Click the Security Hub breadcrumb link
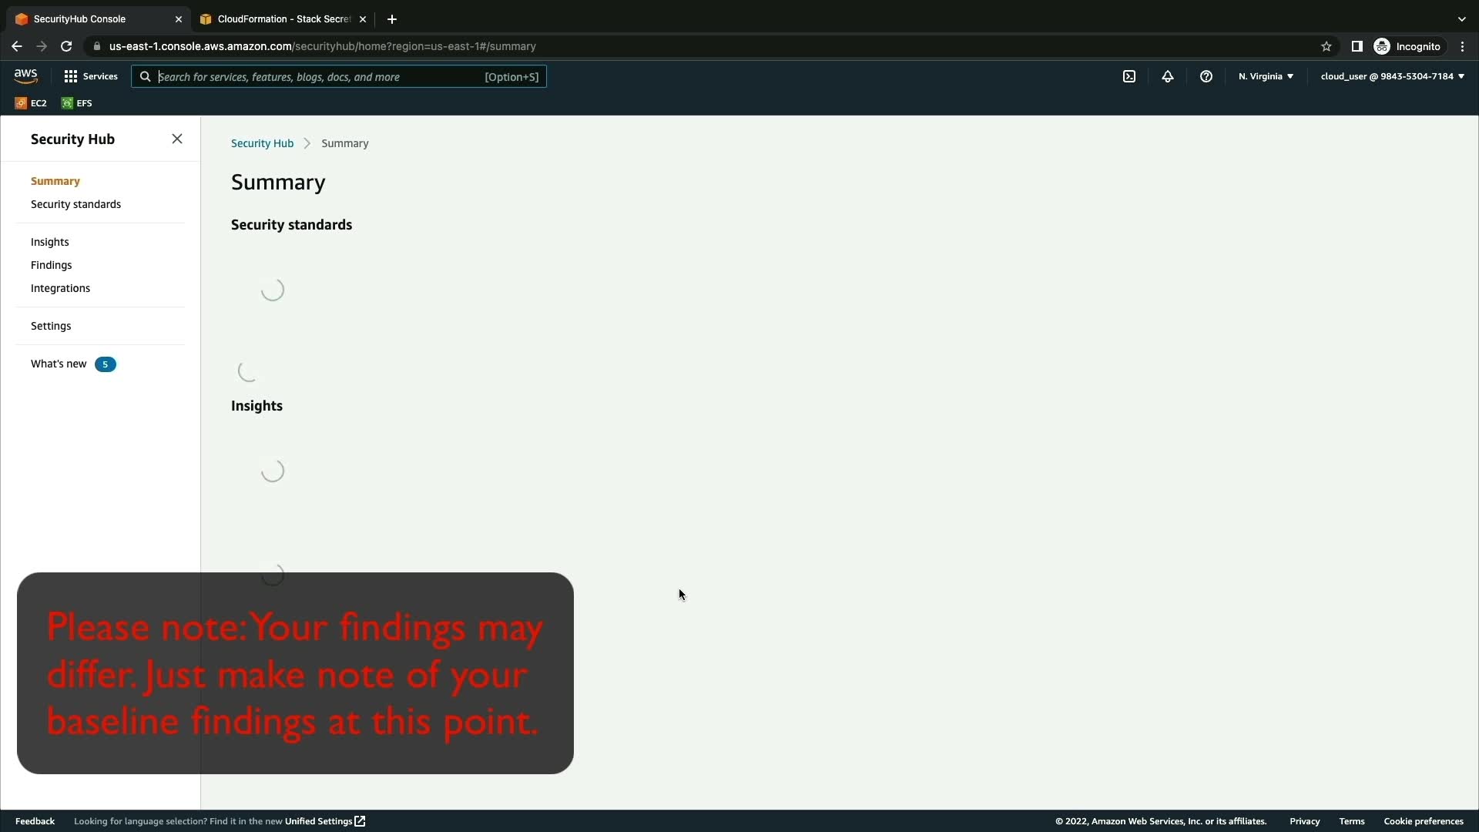 pos(262,143)
